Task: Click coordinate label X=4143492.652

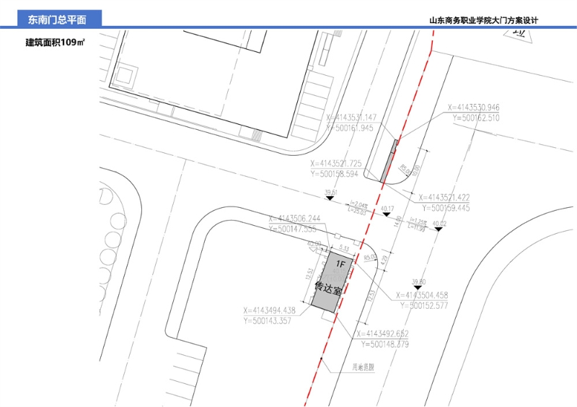Action: click(x=382, y=334)
